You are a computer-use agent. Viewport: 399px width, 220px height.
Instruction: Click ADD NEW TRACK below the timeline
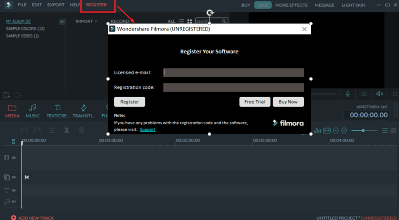tap(33, 218)
